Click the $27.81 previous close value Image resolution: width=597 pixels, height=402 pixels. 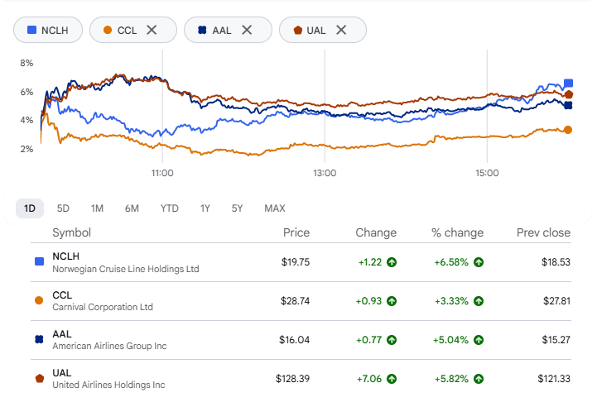pyautogui.click(x=556, y=301)
